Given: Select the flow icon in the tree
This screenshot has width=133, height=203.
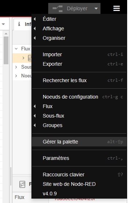Looking at the screenshot, I should click(30, 58).
